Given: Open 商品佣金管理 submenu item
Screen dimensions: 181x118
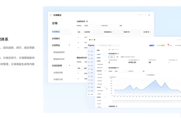Looking at the screenshot, I should click(x=59, y=52).
